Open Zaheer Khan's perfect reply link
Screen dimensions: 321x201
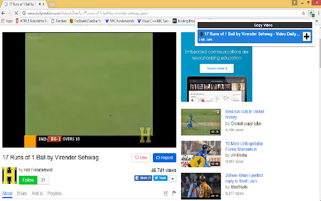click(x=244, y=178)
